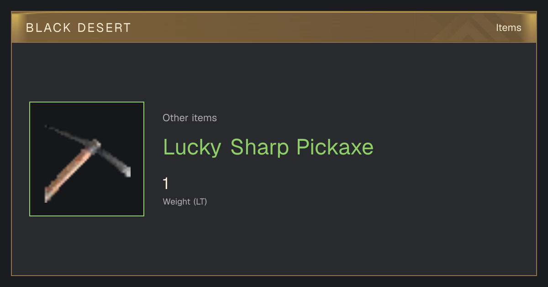Click the gold header banner bar
Viewport: 548px width, 287px height.
pyautogui.click(x=274, y=27)
